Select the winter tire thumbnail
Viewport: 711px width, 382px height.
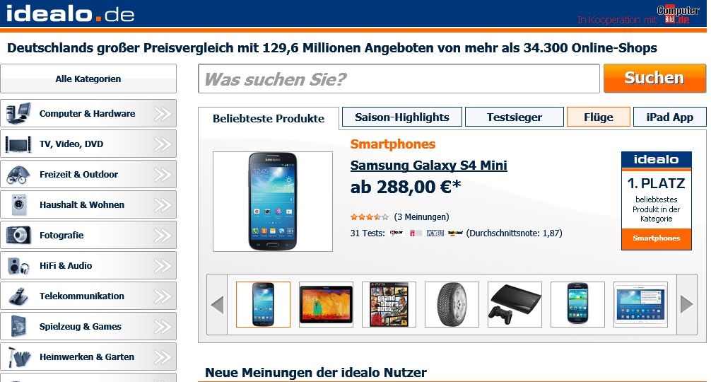click(x=452, y=304)
